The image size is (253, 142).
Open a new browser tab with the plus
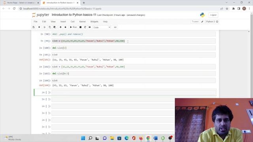coord(84,3)
